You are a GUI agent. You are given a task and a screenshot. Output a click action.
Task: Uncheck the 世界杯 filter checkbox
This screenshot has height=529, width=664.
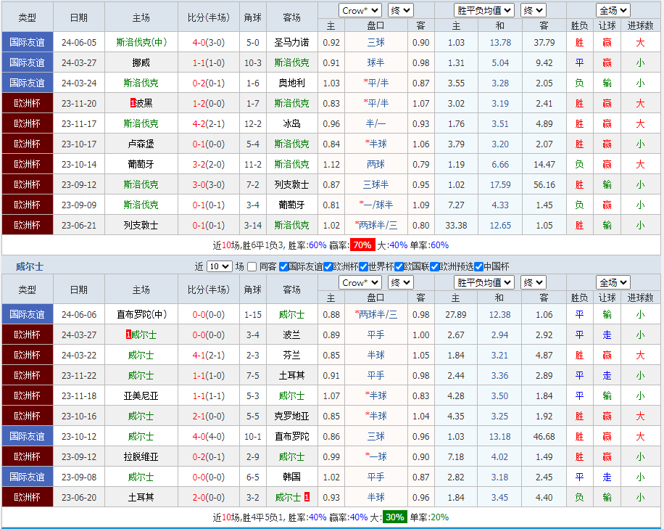click(x=363, y=266)
